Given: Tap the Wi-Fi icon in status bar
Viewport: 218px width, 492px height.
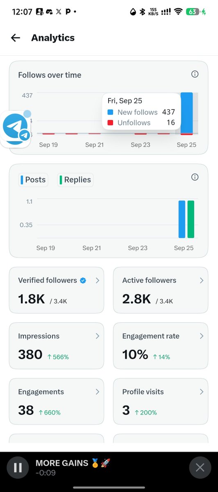Looking at the screenshot, I should point(178,12).
